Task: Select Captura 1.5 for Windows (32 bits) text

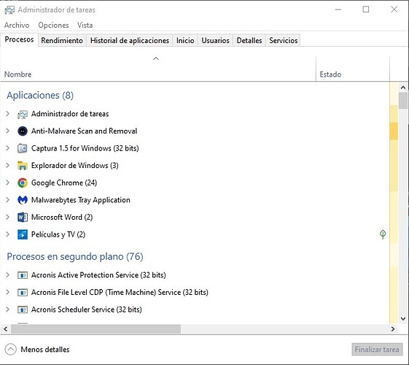Action: coord(85,148)
